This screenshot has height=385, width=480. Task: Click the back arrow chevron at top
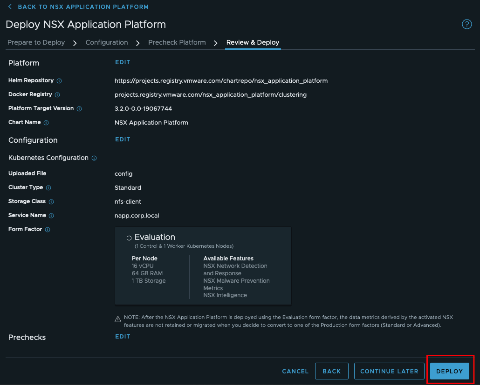10,7
